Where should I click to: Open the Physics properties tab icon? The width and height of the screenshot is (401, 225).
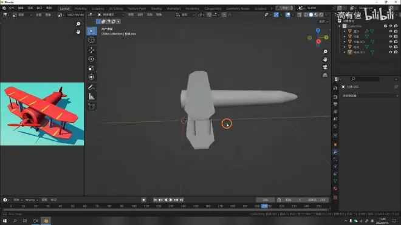[x=335, y=167]
